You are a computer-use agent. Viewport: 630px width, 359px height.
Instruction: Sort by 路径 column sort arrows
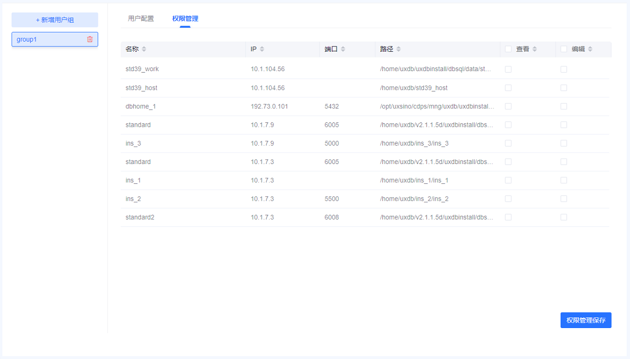[x=398, y=49]
